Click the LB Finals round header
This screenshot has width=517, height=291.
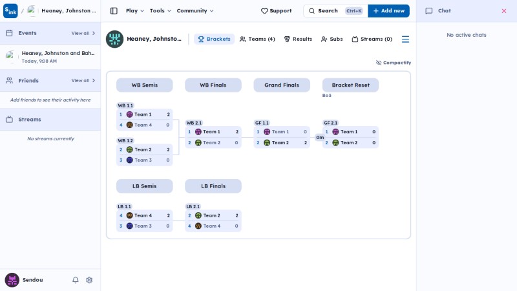pyautogui.click(x=213, y=186)
